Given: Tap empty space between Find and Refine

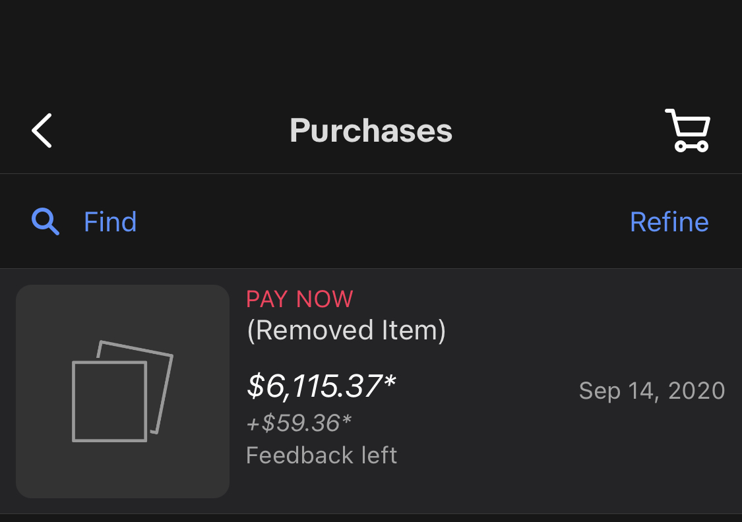Looking at the screenshot, I should click(383, 222).
